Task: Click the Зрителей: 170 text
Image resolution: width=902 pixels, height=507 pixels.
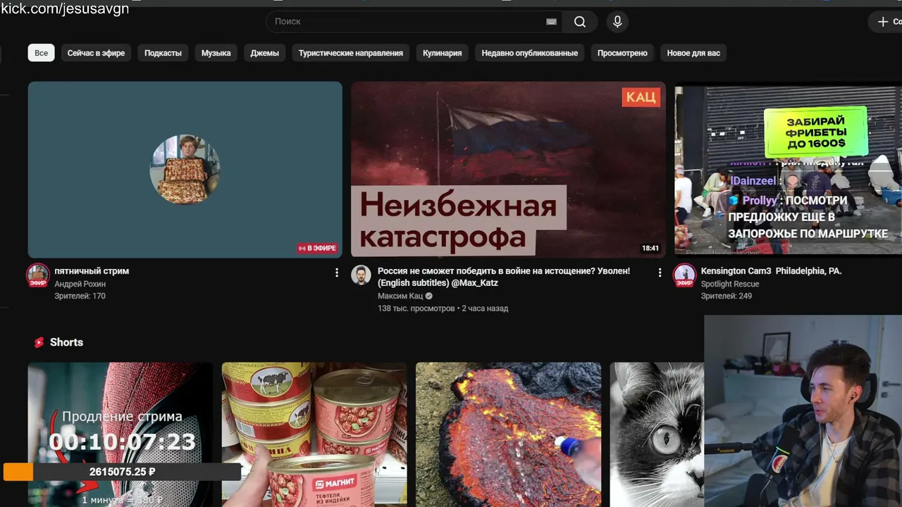Action: (x=80, y=296)
